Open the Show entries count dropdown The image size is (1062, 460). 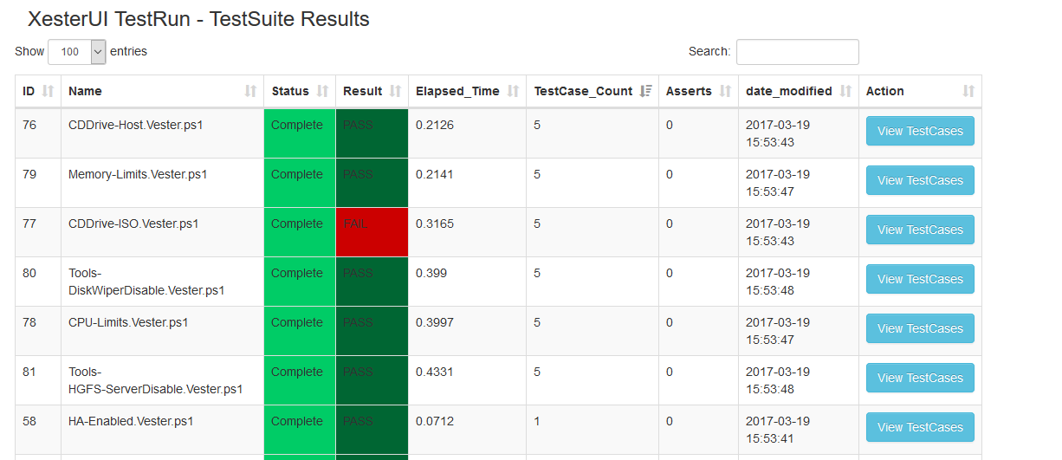coord(76,52)
